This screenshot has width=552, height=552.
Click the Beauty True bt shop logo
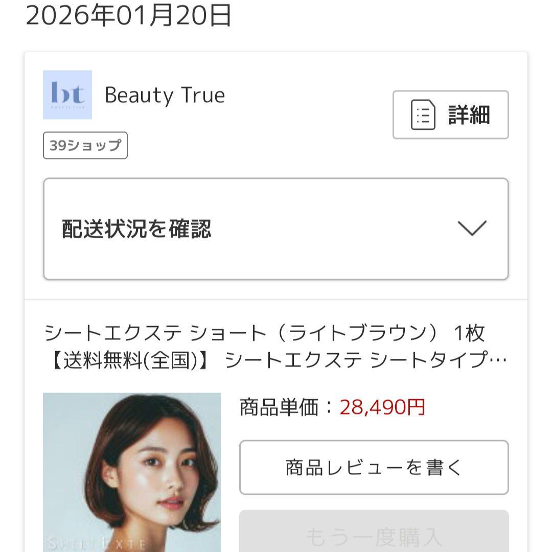pos(67,95)
